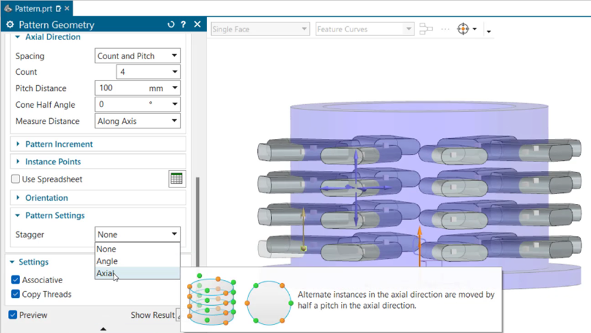Expand the Instance Points section
The image size is (591, 333).
coord(53,162)
